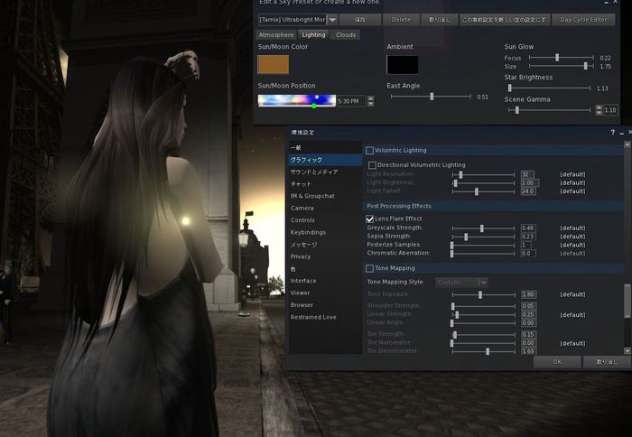Open the Tone Mapping Style dropdown
632x437 pixels.
coord(462,283)
